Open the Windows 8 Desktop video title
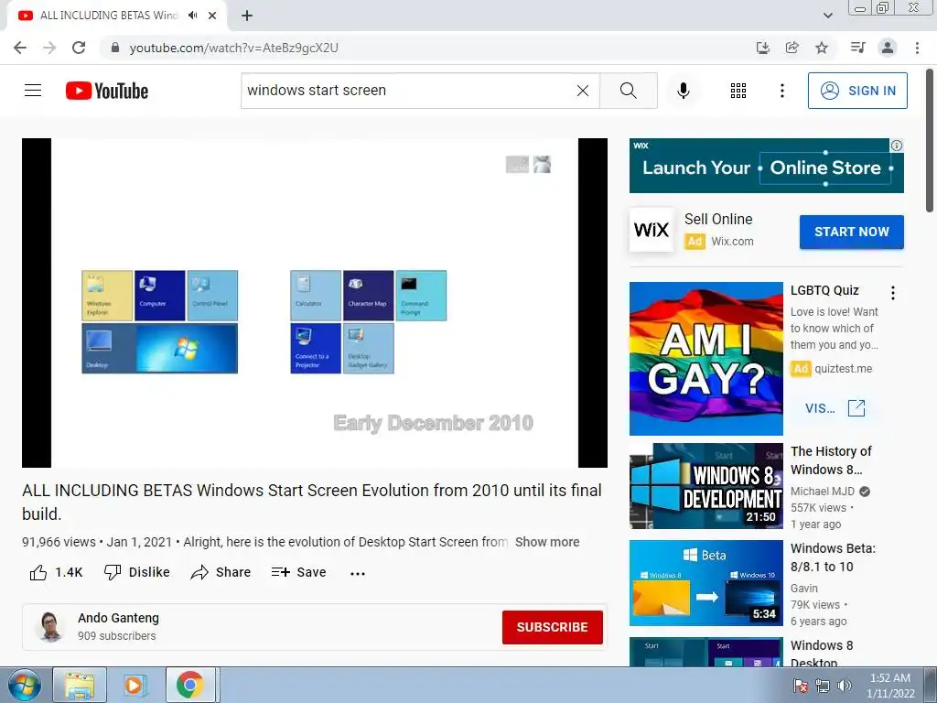Screen dimensions: 937x703 pyautogui.click(x=822, y=654)
